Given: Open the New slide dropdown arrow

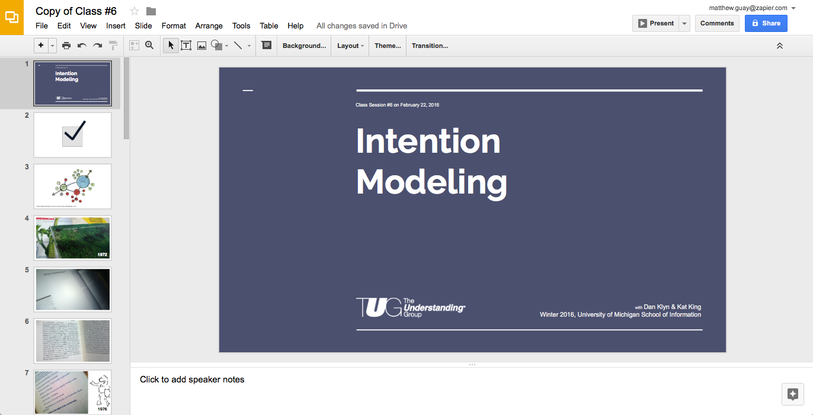Looking at the screenshot, I should pos(51,45).
